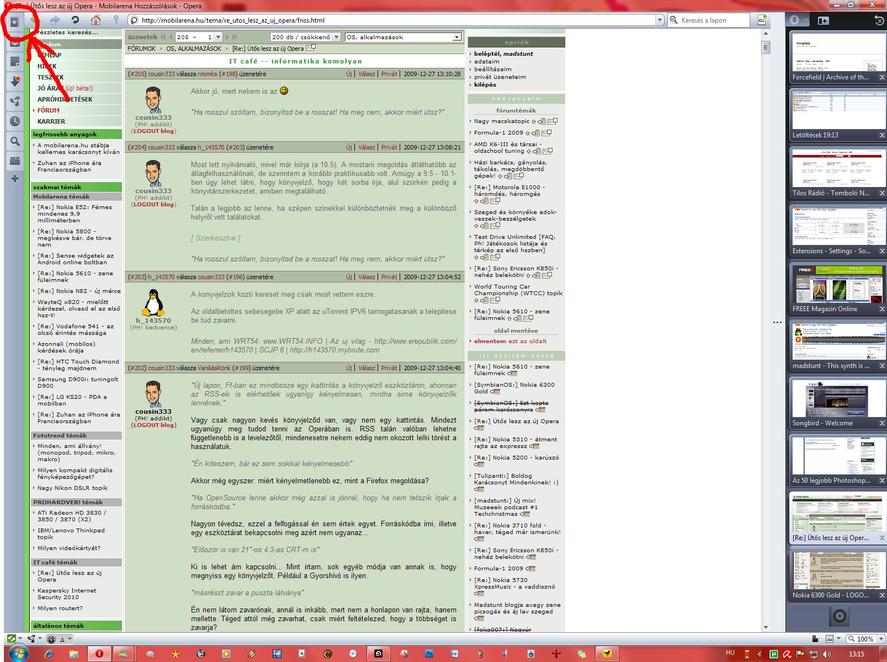The image size is (887, 662).
Task: Add new tab with plus button
Action: pyautogui.click(x=840, y=616)
